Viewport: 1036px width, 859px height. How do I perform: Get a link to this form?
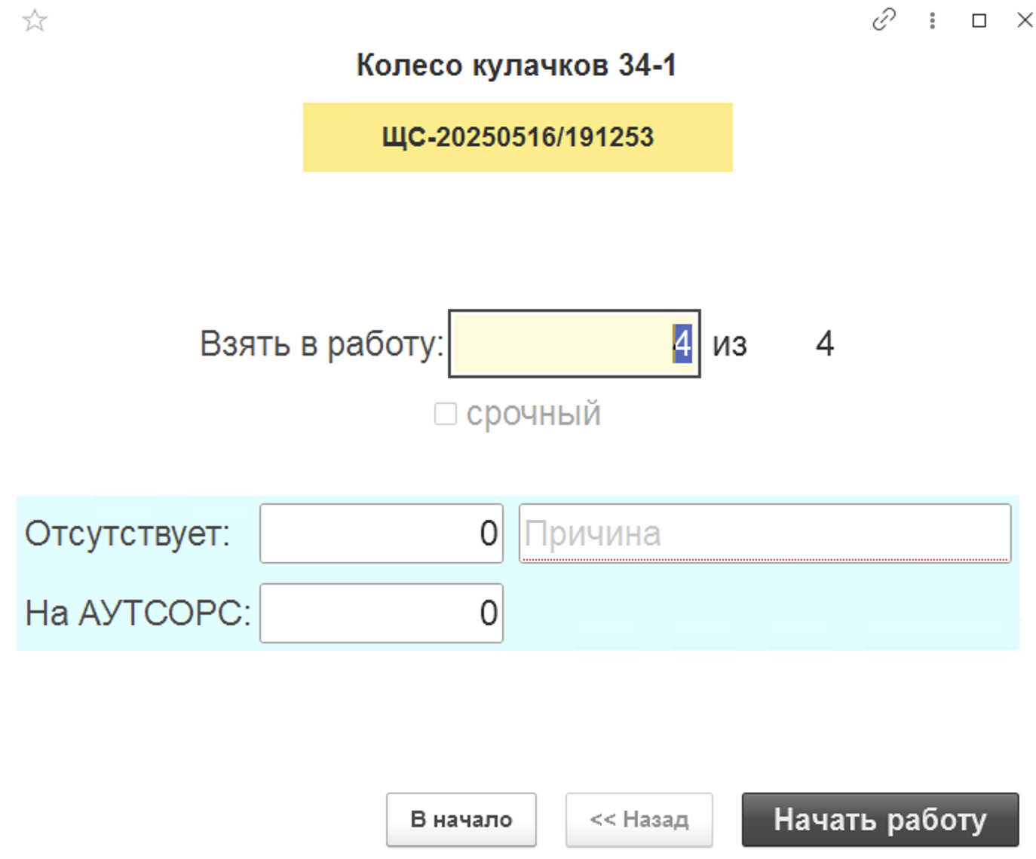pos(884,20)
